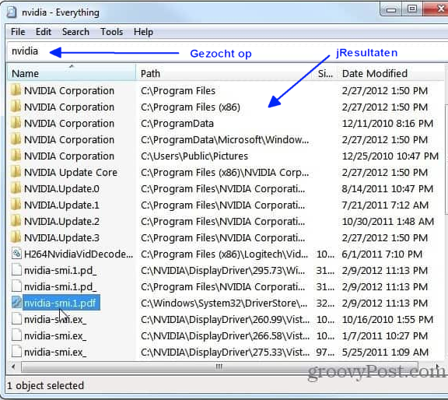Image resolution: width=448 pixels, height=400 pixels.
Task: Click blank file icon of nvidia-smi.ex_ in 260.99 driver
Action: tap(16, 319)
